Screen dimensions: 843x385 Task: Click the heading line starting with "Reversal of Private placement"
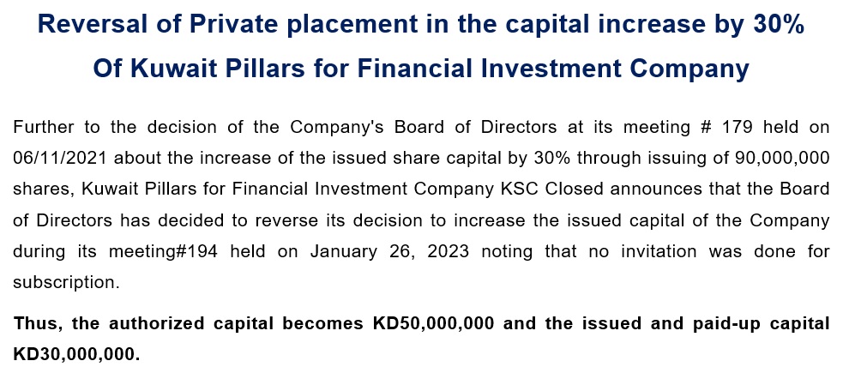point(421,25)
